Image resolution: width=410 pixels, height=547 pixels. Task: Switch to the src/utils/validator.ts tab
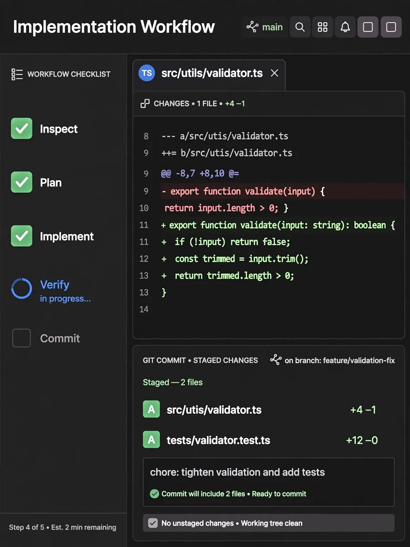(209, 75)
